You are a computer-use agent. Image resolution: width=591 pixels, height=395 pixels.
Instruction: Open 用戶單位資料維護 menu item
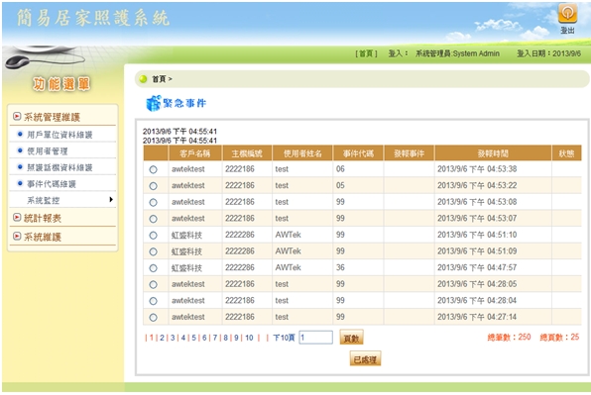click(x=59, y=135)
